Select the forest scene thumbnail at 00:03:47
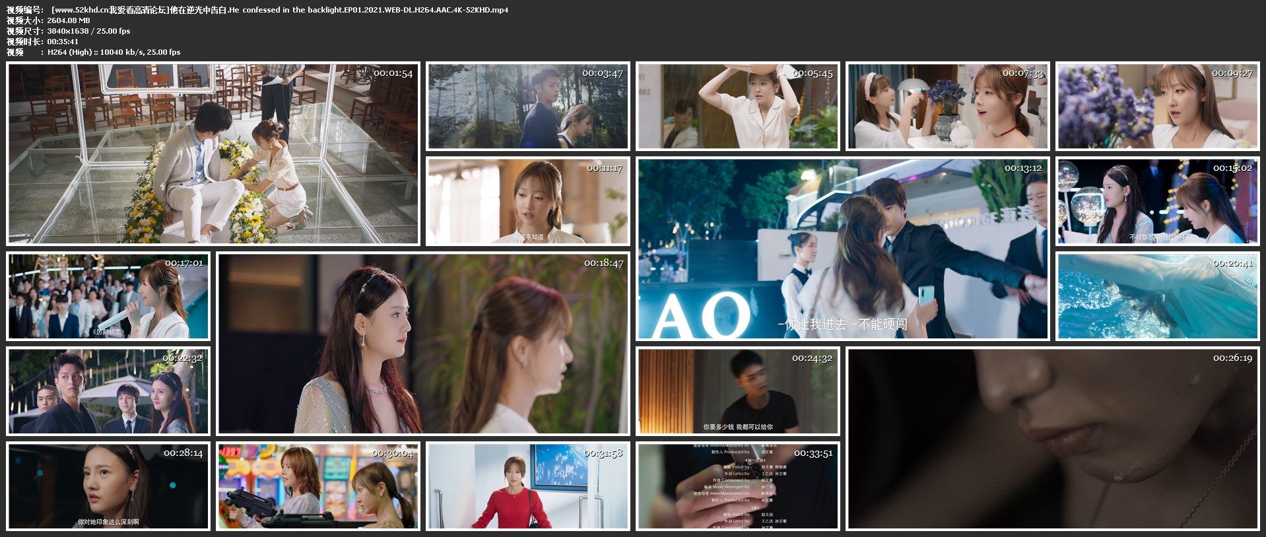This screenshot has width=1266, height=537. [527, 106]
